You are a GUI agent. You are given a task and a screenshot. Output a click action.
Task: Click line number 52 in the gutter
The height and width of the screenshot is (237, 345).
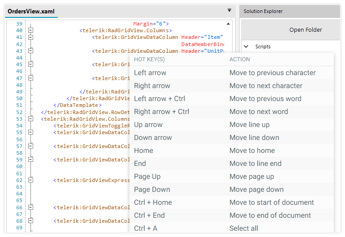[x=19, y=112]
